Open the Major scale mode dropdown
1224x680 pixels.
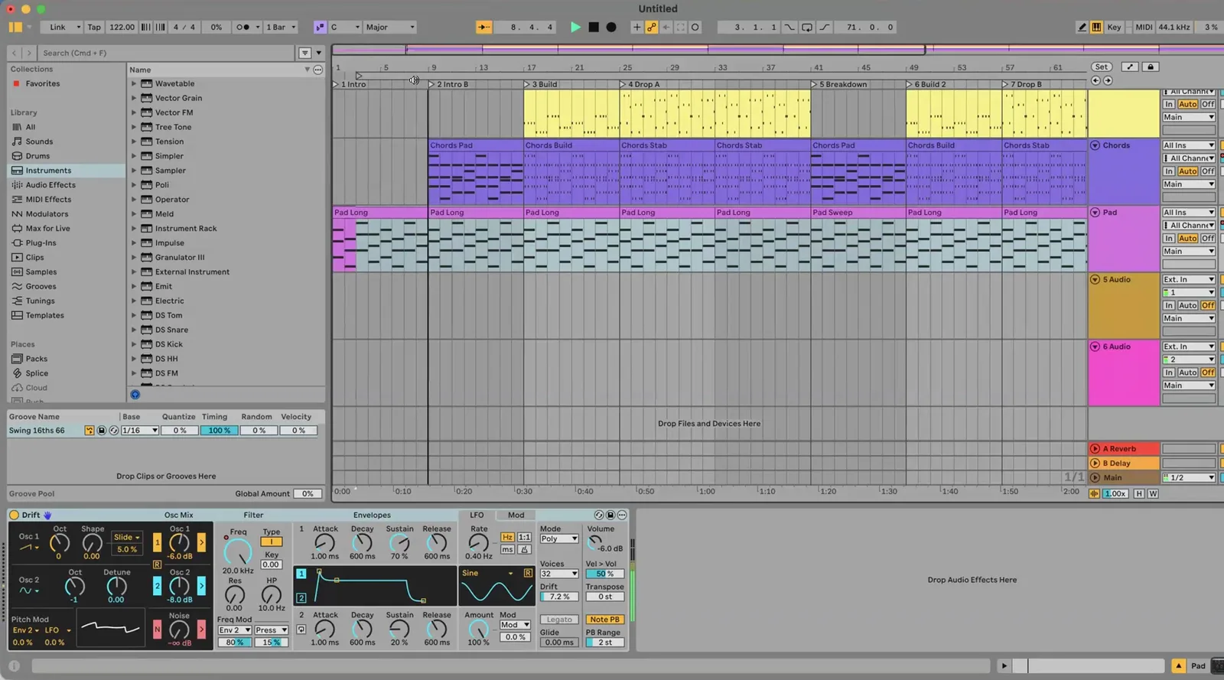coord(389,27)
